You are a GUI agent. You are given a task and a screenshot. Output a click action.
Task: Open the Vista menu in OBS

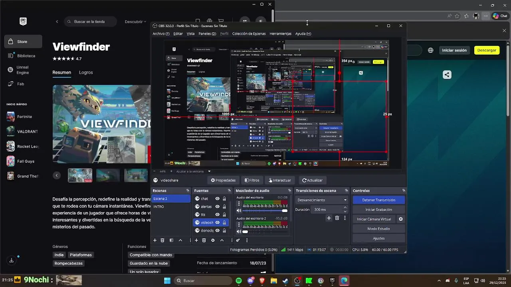click(x=190, y=33)
